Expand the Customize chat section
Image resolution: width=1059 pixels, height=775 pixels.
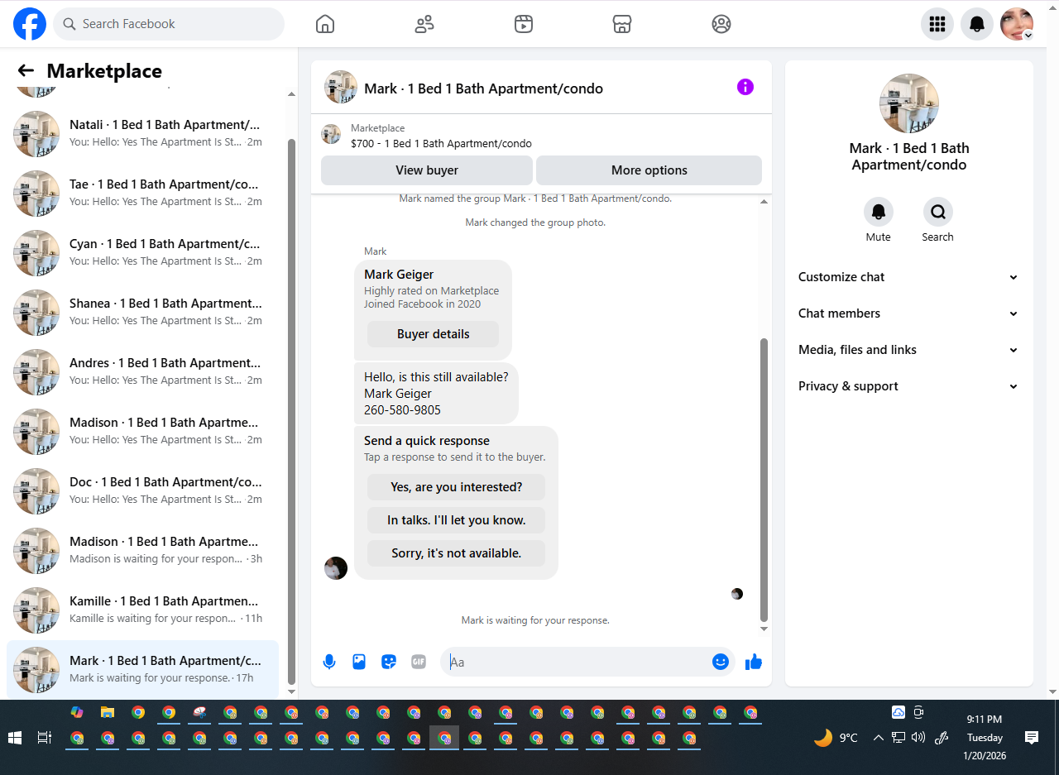click(x=908, y=277)
